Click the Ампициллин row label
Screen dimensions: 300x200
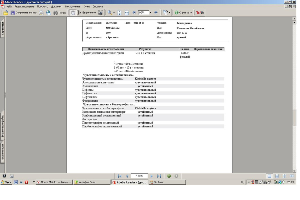click(90, 86)
